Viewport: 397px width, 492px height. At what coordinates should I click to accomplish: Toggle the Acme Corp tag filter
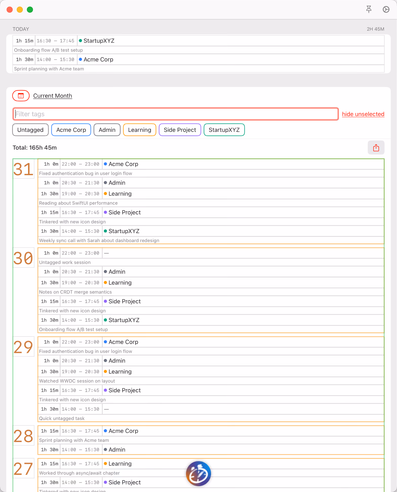point(71,130)
